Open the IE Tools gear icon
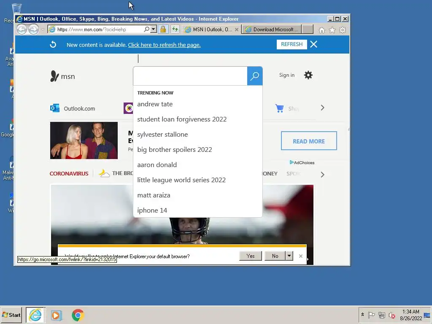This screenshot has height=324, width=432. (343, 30)
